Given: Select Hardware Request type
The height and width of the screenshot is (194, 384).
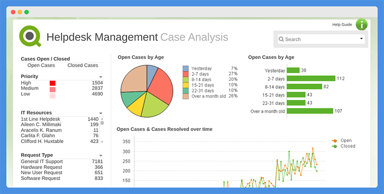Looking at the screenshot, I should (x=62, y=167).
